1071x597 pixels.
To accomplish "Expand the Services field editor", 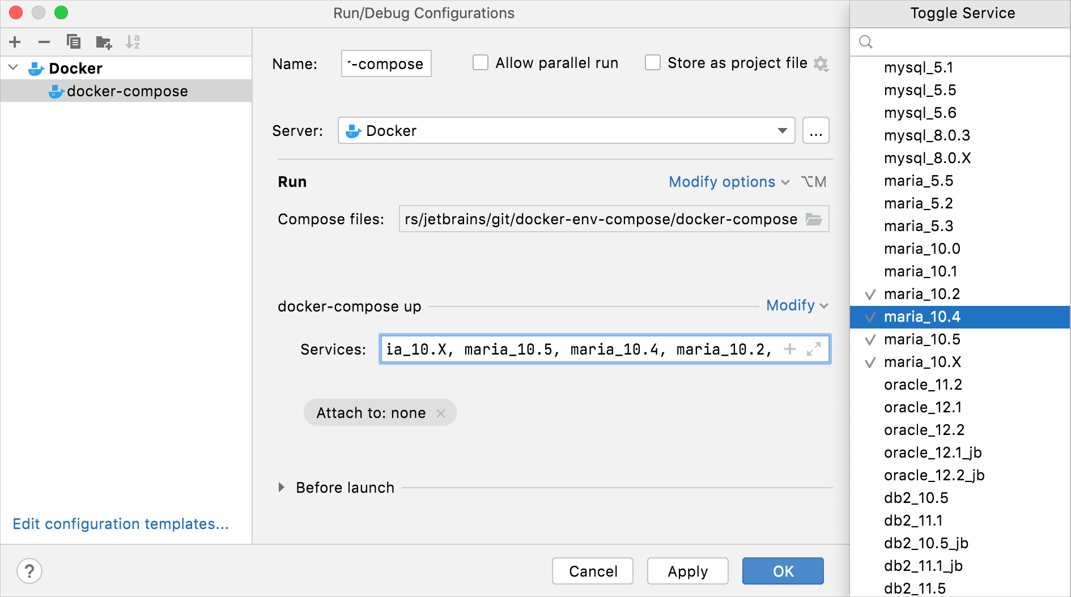I will click(814, 349).
